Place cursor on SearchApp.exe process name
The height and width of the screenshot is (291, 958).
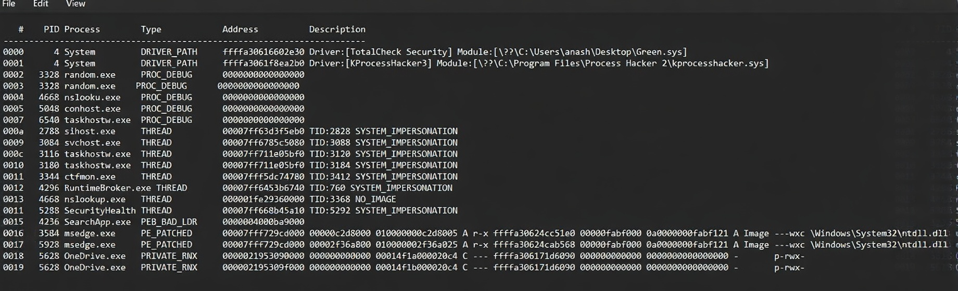coord(97,222)
